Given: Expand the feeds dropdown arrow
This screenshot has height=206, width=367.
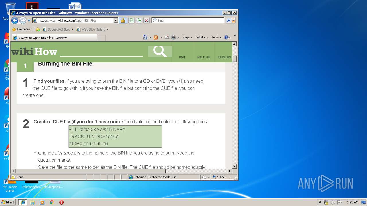Looking at the screenshot, I should [161, 37].
